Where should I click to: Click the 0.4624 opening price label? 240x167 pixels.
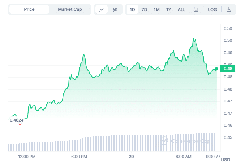click(x=17, y=120)
